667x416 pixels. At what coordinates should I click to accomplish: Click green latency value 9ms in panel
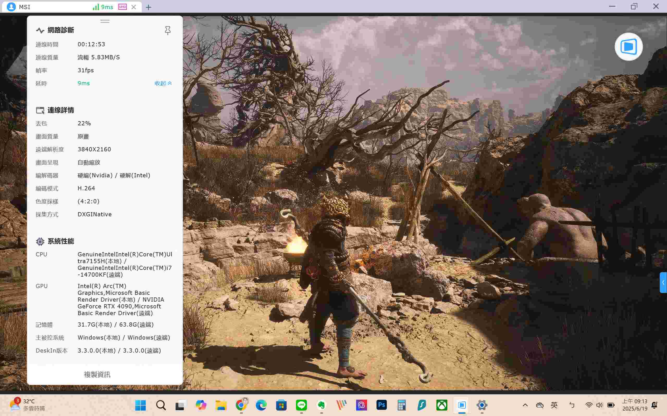point(84,83)
